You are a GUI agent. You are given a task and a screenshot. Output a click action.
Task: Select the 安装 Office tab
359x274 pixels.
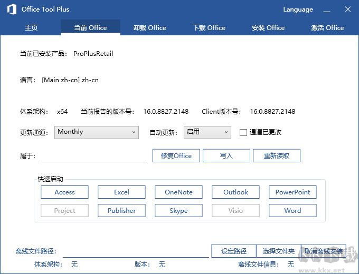point(268,27)
